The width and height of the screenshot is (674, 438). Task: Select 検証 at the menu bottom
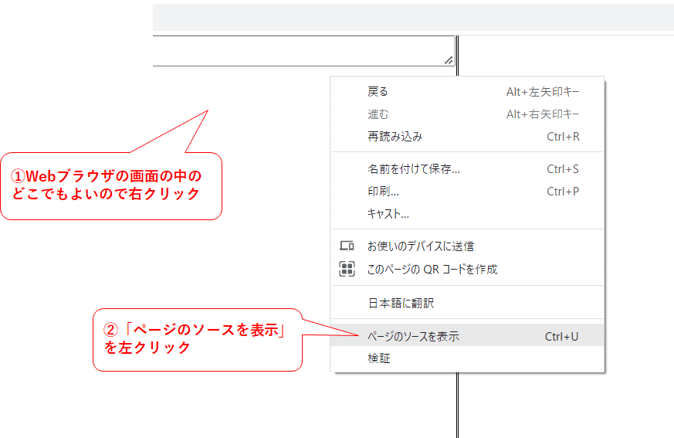point(467,358)
